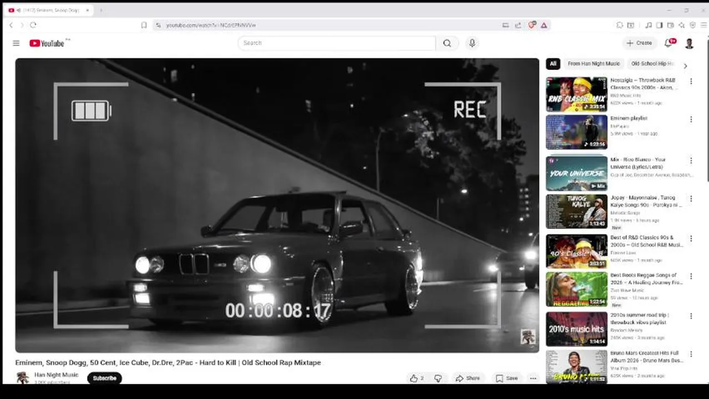
Task: Open the YouTube guide hamburger menu
Action: pyautogui.click(x=16, y=43)
